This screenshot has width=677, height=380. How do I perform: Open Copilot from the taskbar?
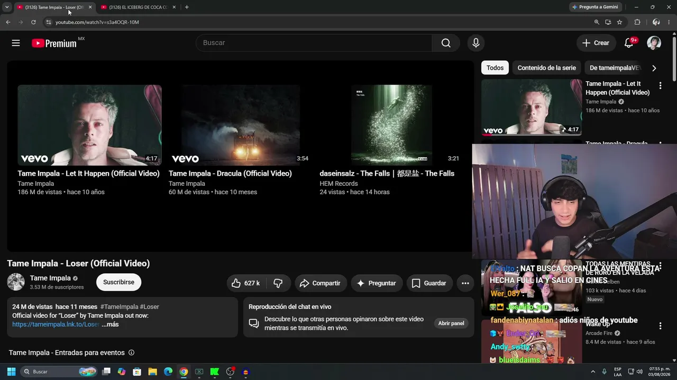coord(122,372)
